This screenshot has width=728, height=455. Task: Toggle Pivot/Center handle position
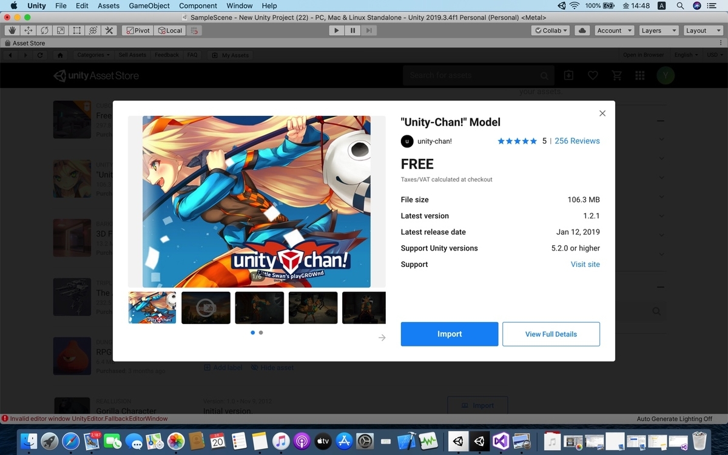pyautogui.click(x=137, y=30)
